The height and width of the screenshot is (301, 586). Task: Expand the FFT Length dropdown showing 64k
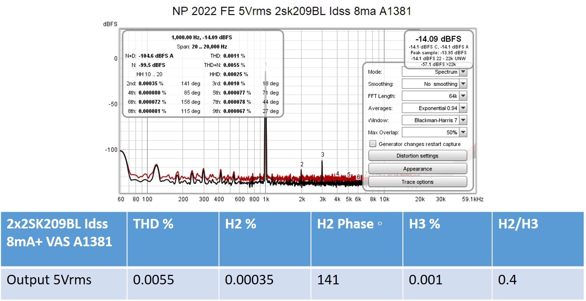click(x=434, y=96)
